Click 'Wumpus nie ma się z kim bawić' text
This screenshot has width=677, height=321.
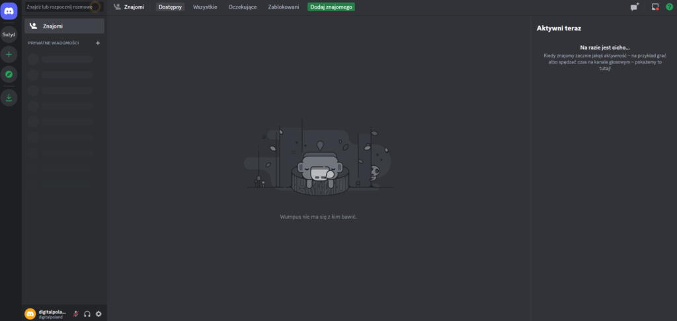[318, 217]
